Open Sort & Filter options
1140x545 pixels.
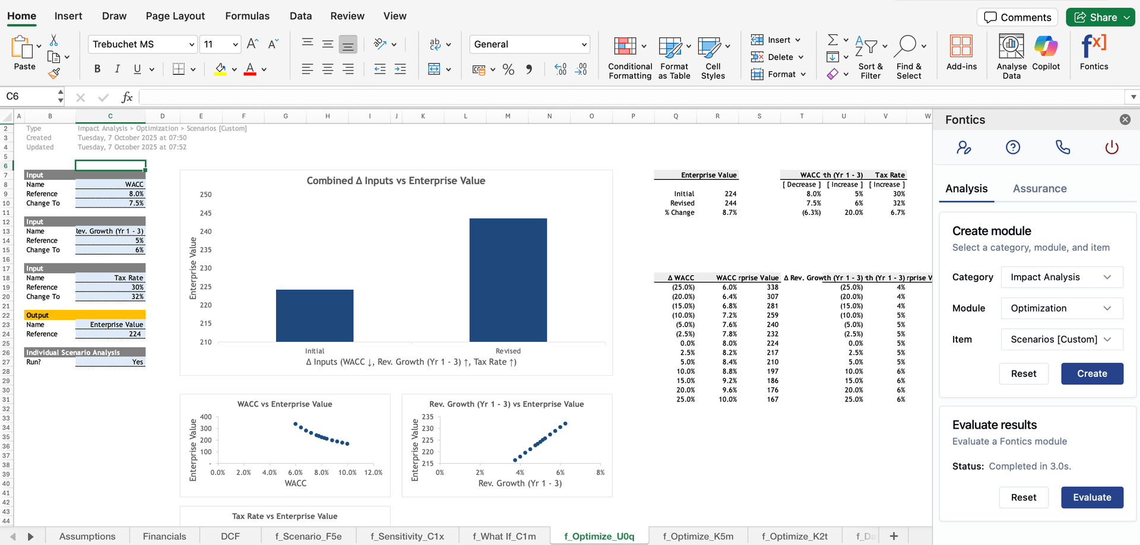pyautogui.click(x=870, y=58)
